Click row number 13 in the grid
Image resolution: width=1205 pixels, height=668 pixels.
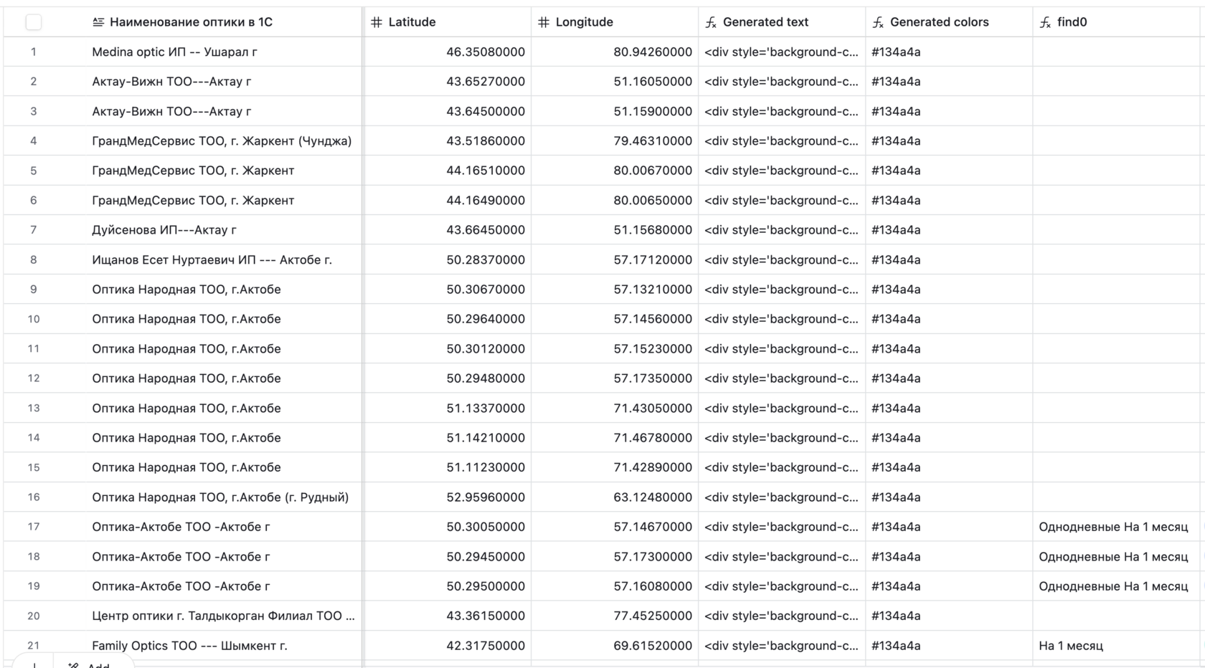click(34, 409)
